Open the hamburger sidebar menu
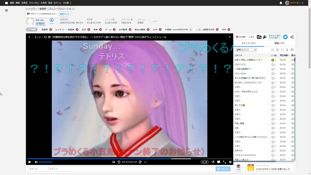This screenshot has width=311, height=175. point(6,10)
